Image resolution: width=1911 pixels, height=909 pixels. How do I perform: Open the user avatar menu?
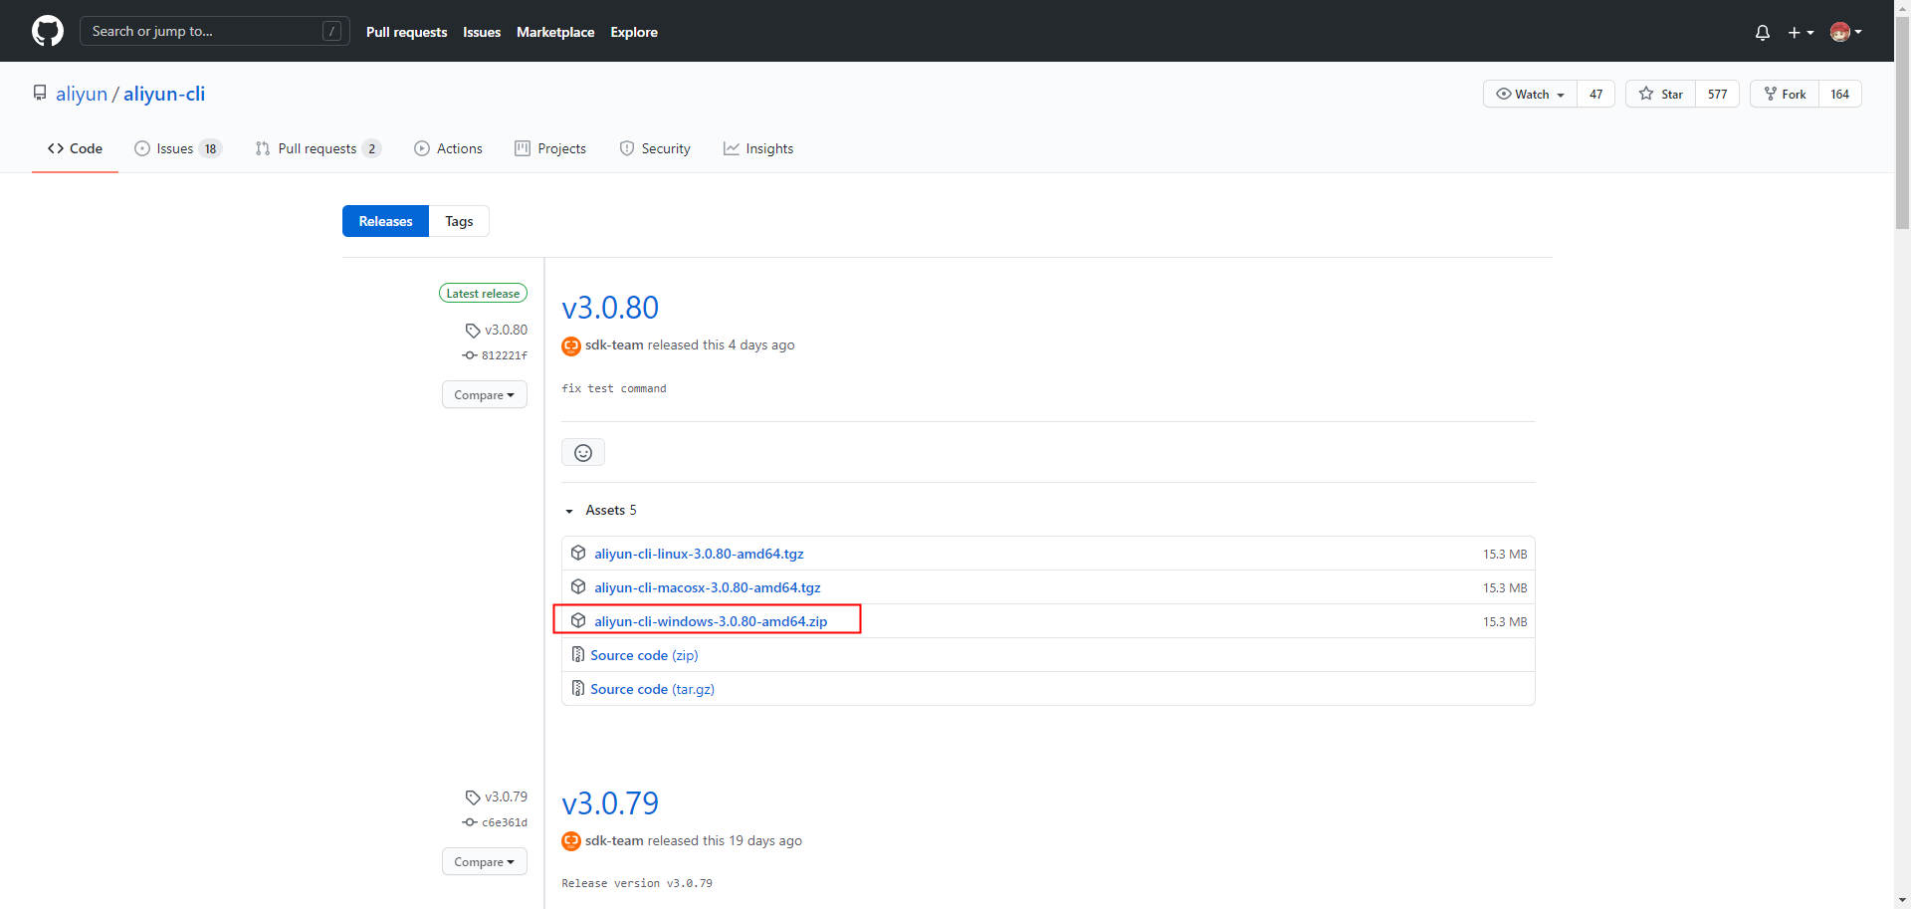[x=1846, y=32]
